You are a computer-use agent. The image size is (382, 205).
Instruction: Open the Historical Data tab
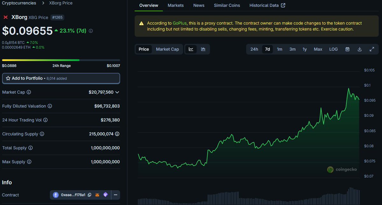pos(267,5)
